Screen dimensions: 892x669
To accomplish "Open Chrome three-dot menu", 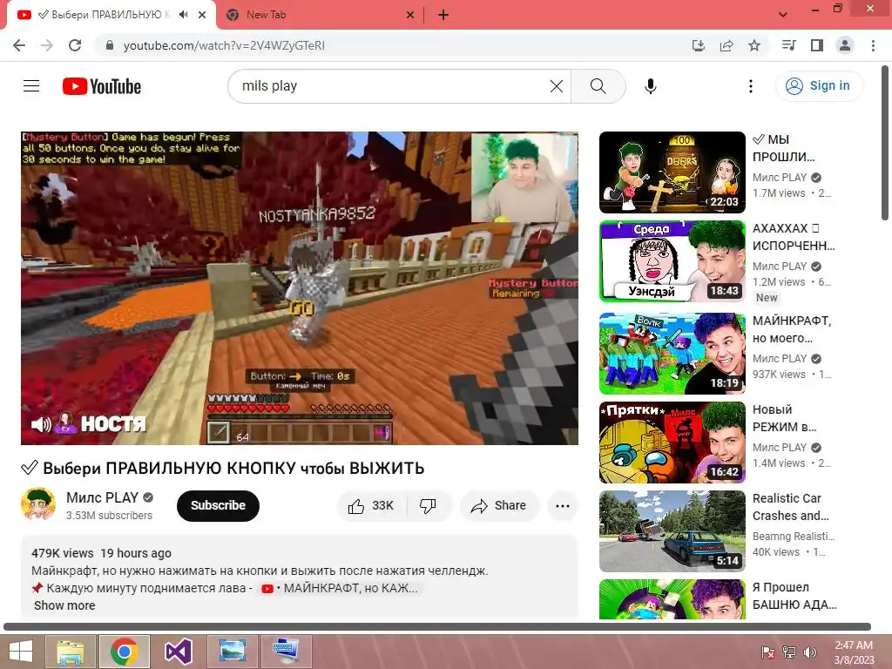I will [873, 45].
